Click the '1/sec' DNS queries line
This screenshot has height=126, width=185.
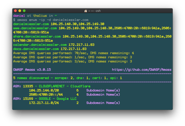pyautogui.click(x=73, y=57)
